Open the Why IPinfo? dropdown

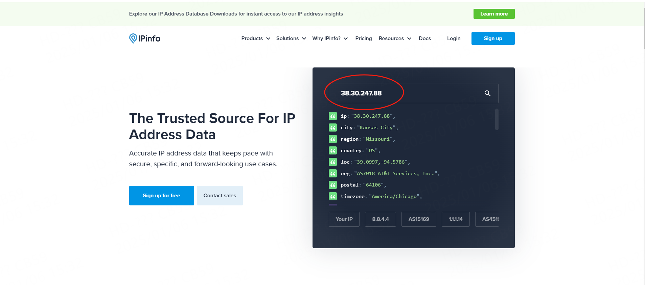click(330, 38)
